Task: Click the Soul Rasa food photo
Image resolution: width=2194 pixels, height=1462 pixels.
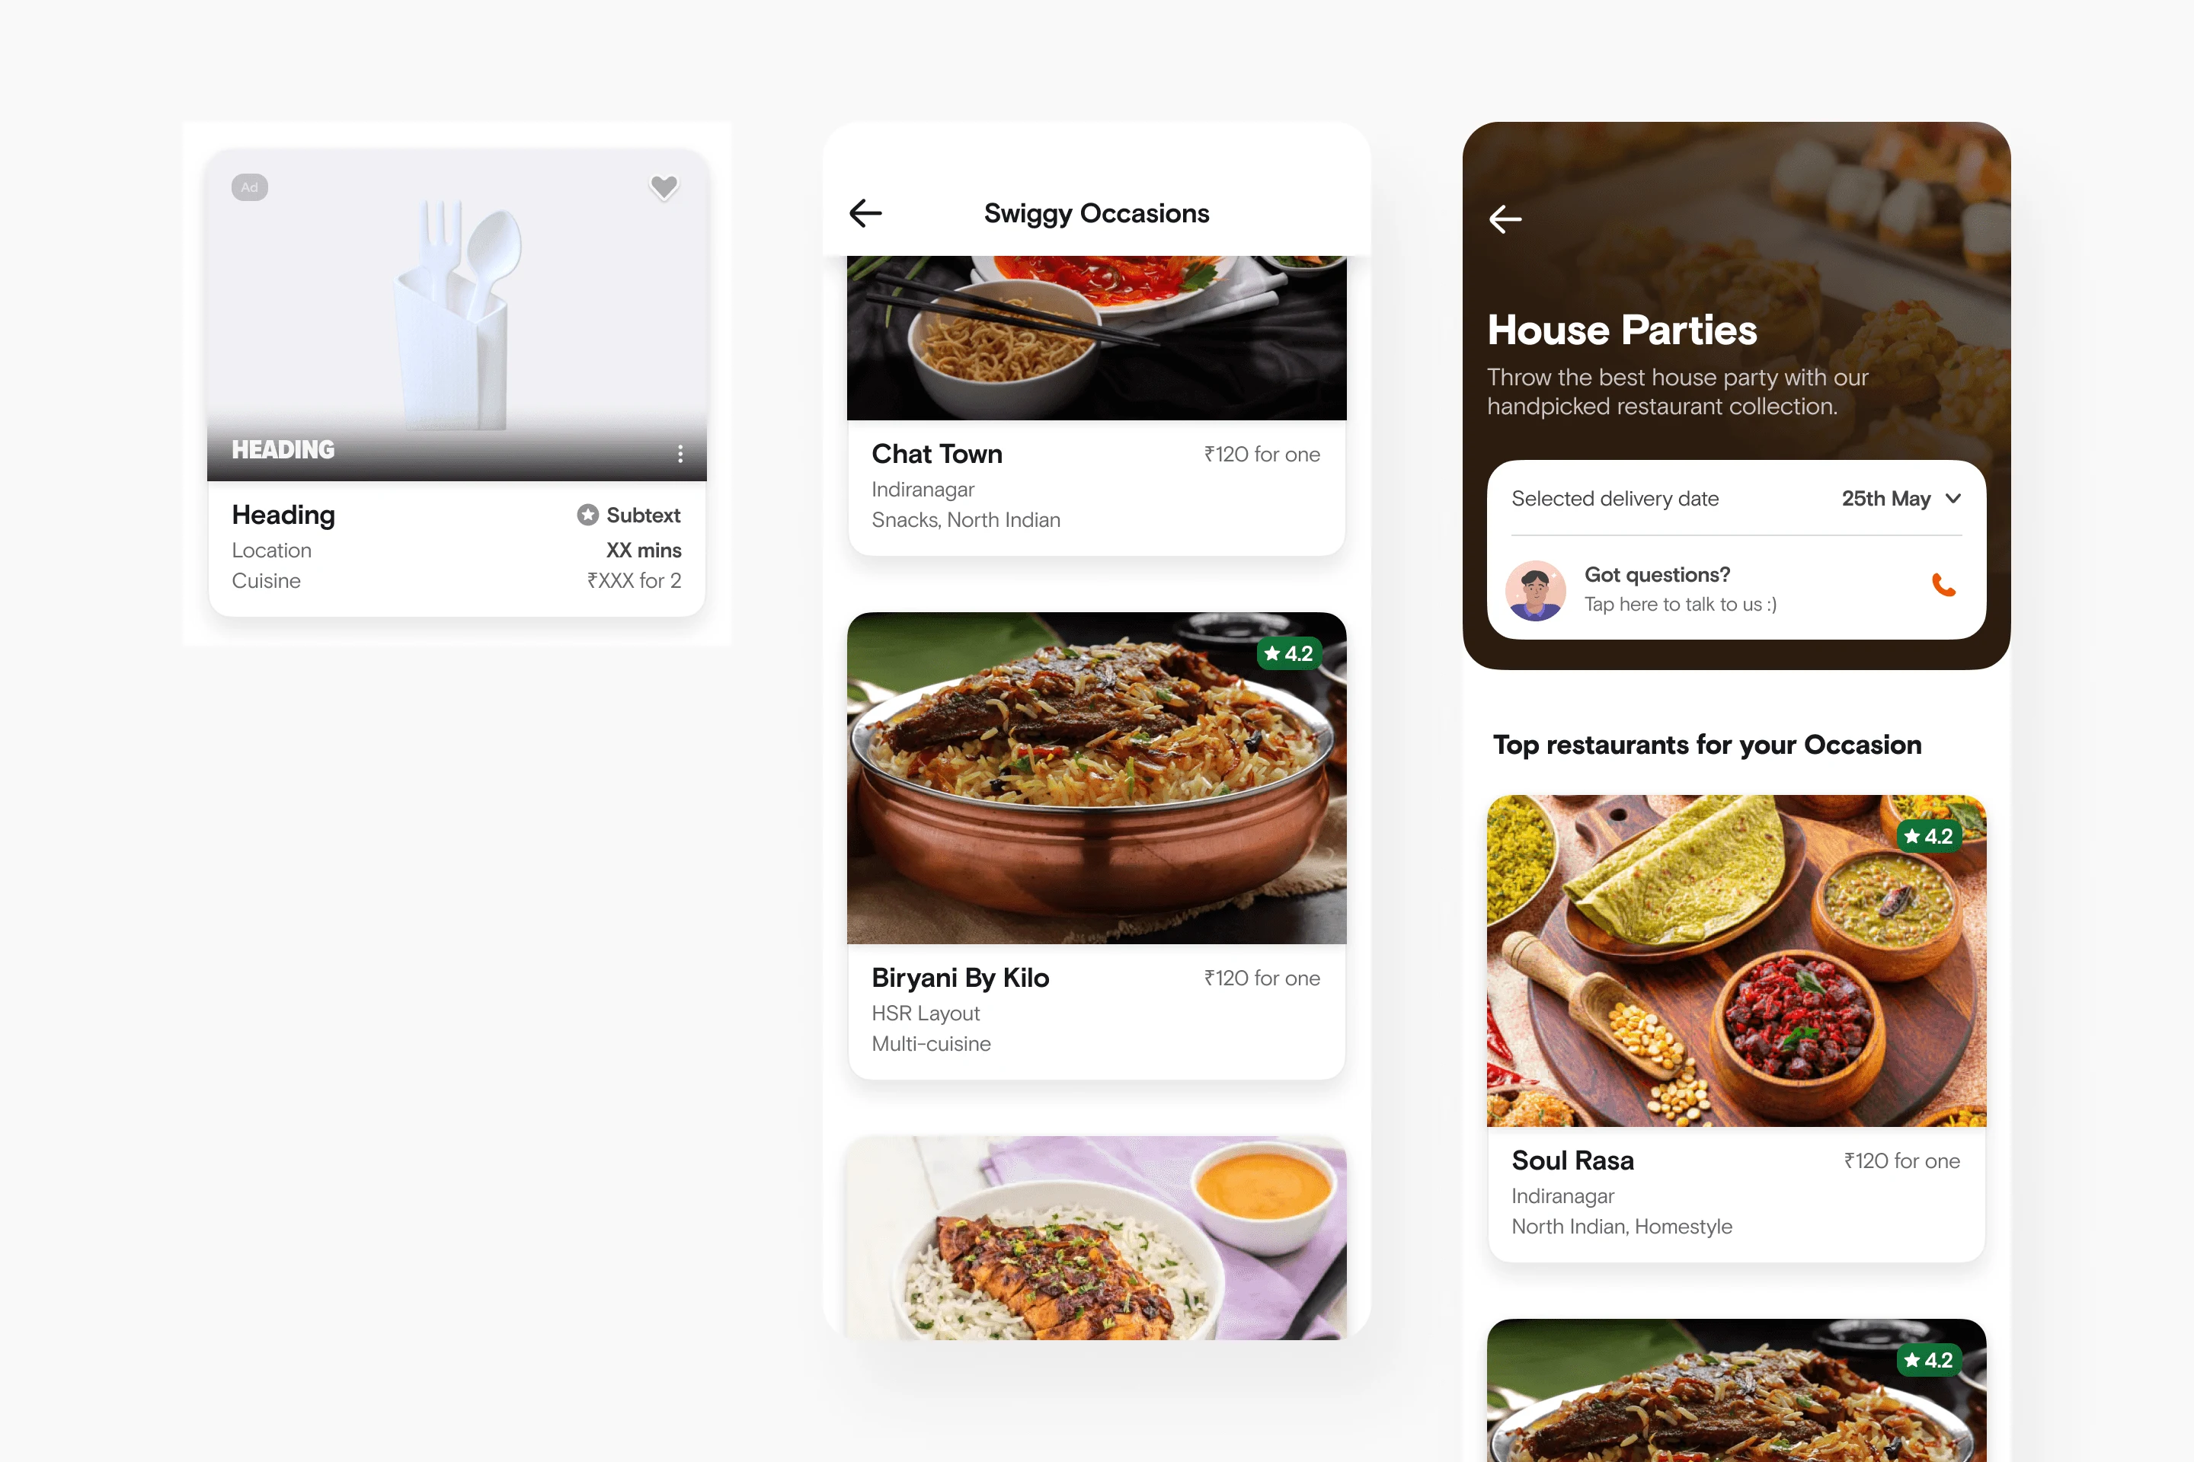Action: pyautogui.click(x=1736, y=961)
